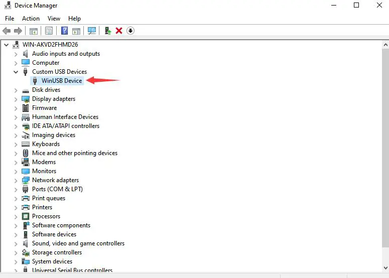
Task: Click the Modems icon
Action: pos(26,162)
